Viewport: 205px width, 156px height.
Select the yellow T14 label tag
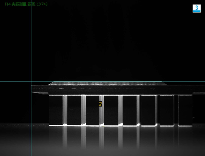[x=100, y=104]
